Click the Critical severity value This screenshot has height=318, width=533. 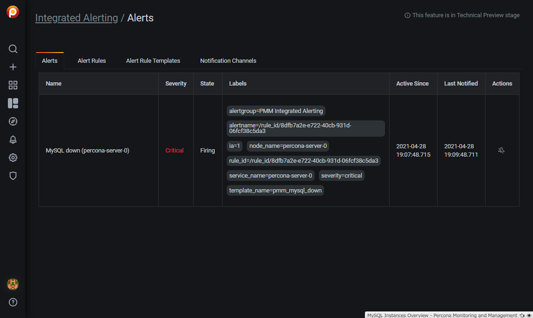(x=175, y=150)
